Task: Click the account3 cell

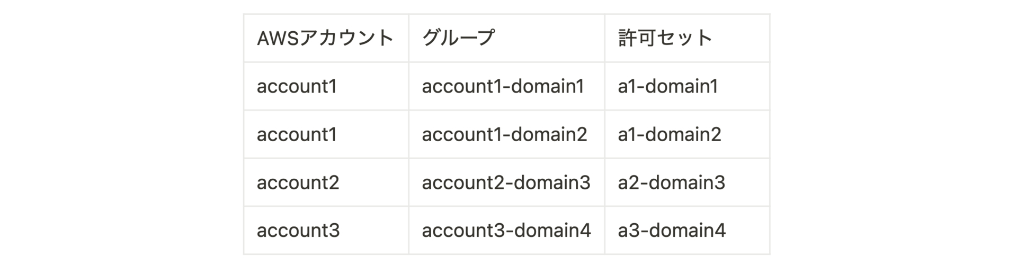Action: pyautogui.click(x=326, y=230)
